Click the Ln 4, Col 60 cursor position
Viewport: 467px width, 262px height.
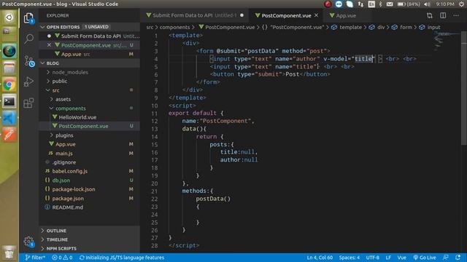320,258
